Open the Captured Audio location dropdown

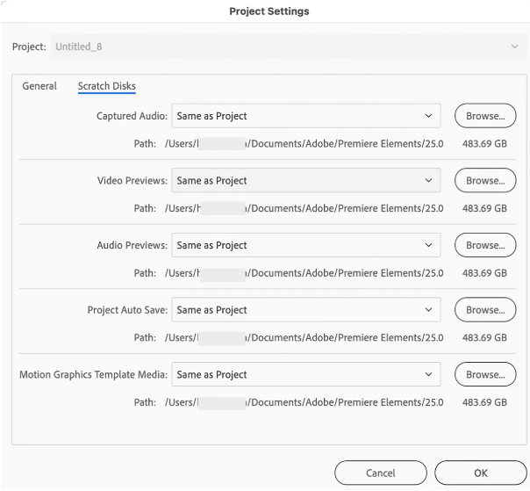point(305,116)
